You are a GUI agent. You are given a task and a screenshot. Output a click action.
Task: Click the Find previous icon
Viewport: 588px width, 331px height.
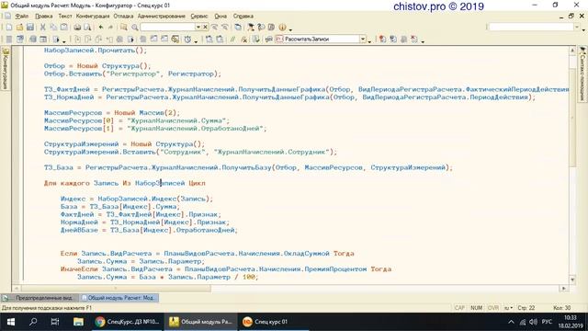point(214,27)
